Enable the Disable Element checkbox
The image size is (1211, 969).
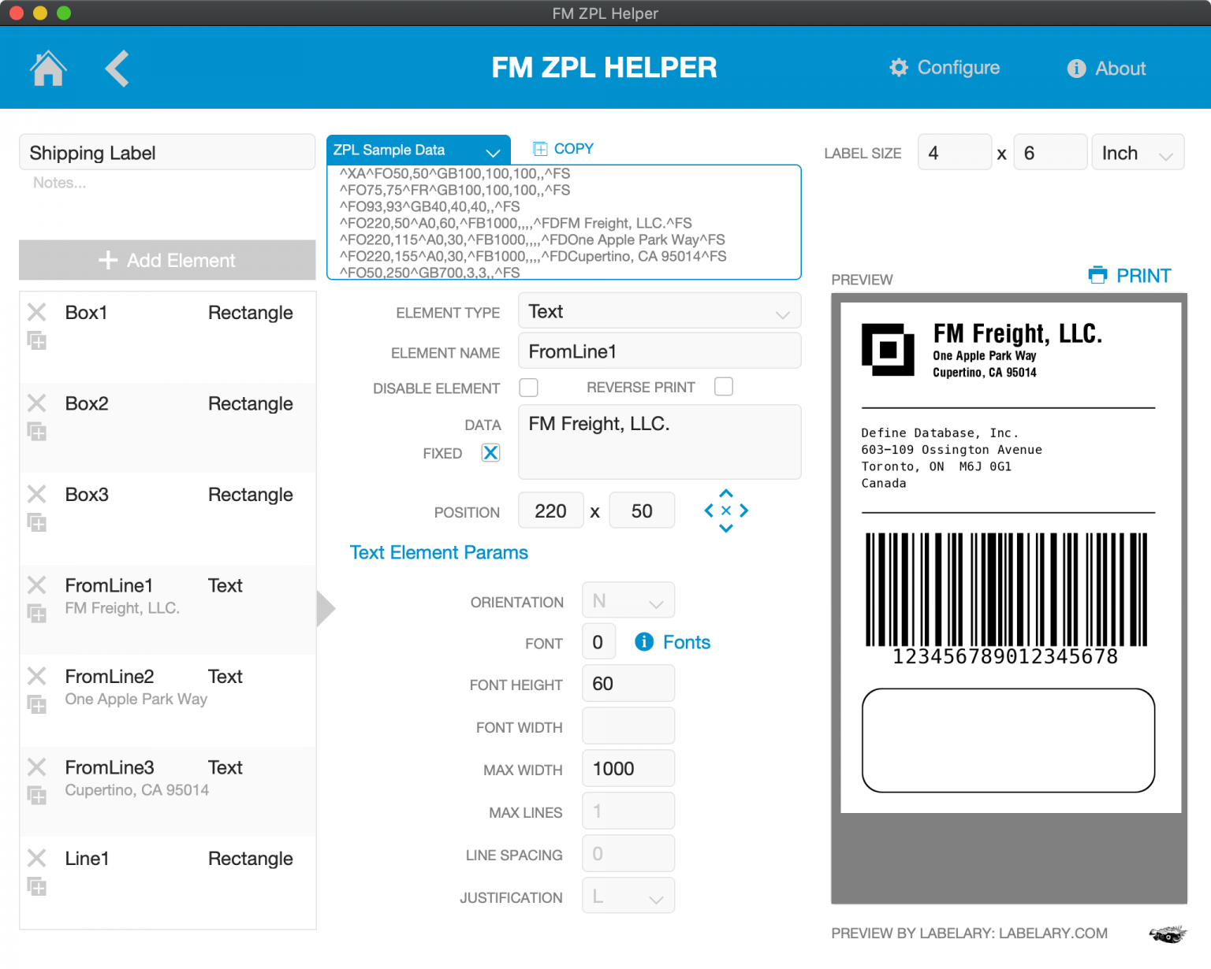(x=528, y=387)
